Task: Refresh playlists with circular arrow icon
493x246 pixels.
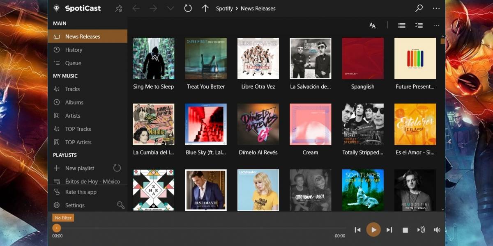Action: (x=117, y=168)
